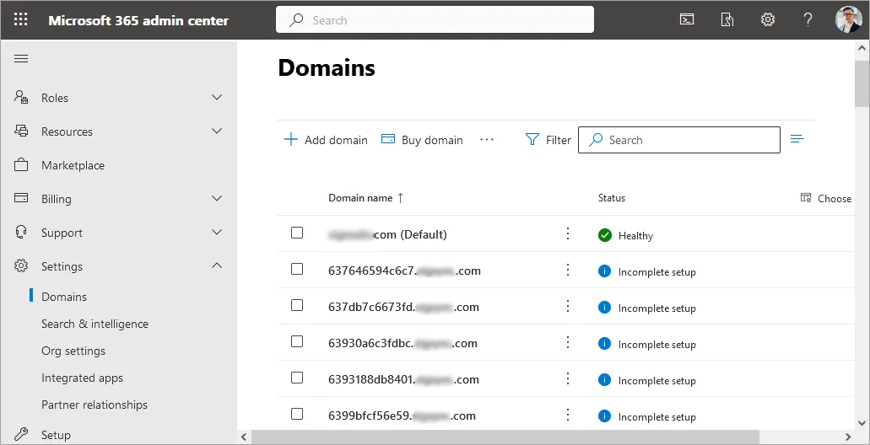Open more actions for 637db7c6673fd domain
Screen dimensions: 870x445
coord(568,307)
